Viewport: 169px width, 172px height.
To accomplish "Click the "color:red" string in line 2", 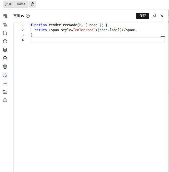I will pyautogui.click(x=84, y=30).
